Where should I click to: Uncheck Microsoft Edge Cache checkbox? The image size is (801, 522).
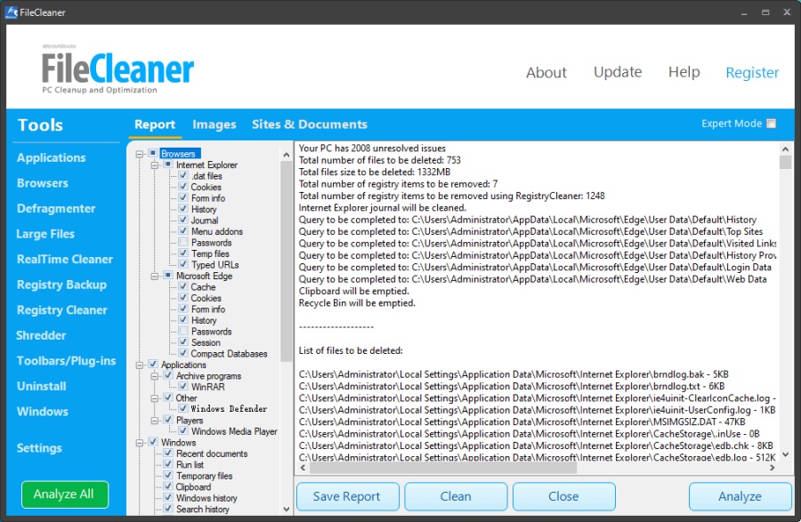182,286
